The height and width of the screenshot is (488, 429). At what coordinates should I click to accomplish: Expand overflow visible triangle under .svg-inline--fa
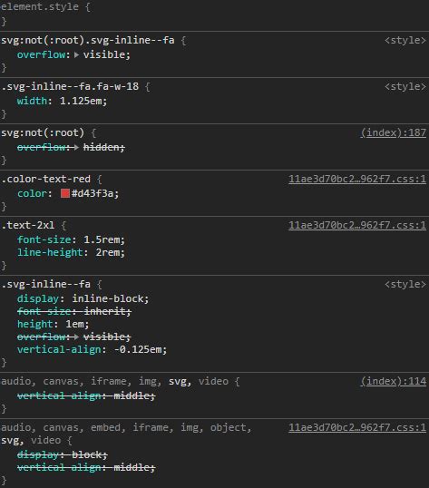[76, 337]
